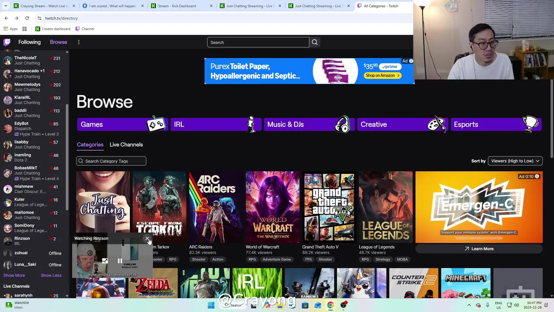Open the offline Luna__Saki channel
The width and height of the screenshot is (554, 312).
(34, 264)
